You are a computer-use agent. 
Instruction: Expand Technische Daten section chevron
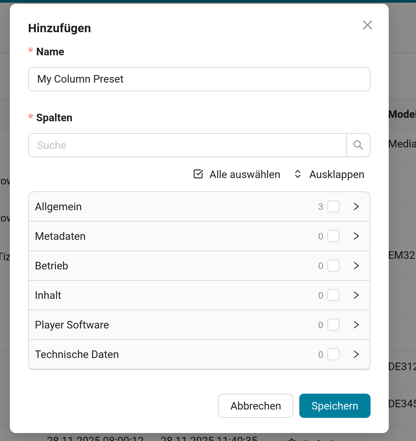(356, 354)
